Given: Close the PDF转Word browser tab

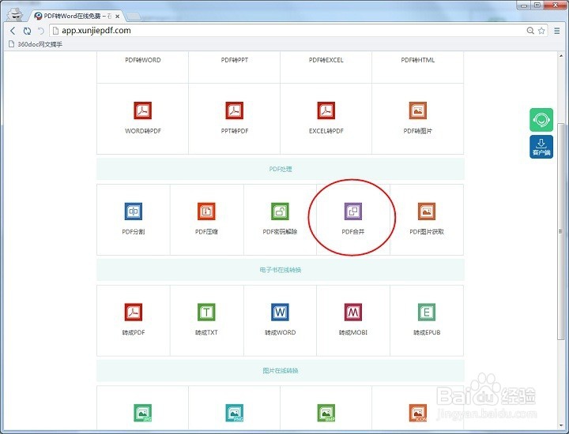Looking at the screenshot, I should [118, 17].
